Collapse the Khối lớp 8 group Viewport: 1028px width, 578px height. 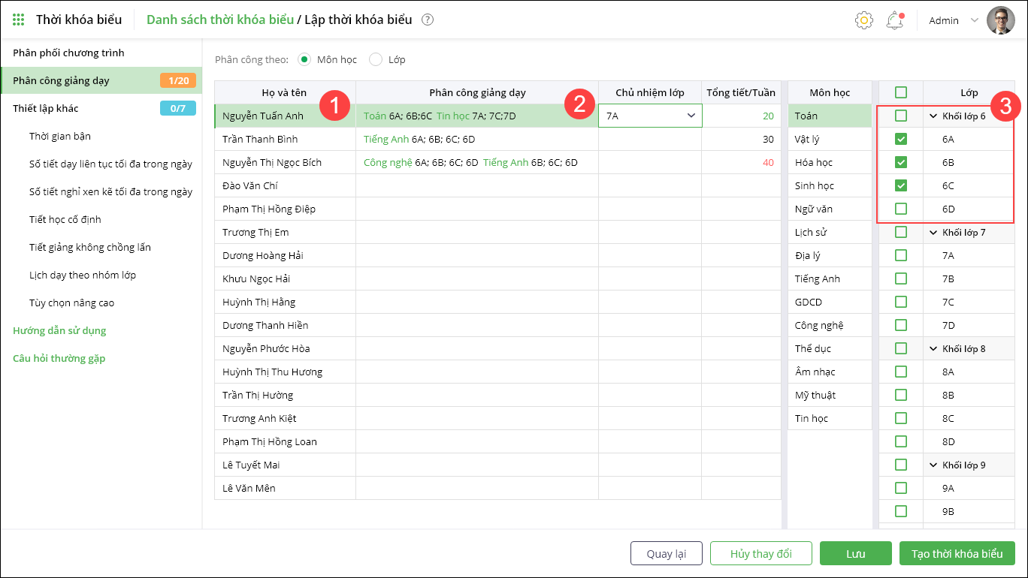pos(933,349)
